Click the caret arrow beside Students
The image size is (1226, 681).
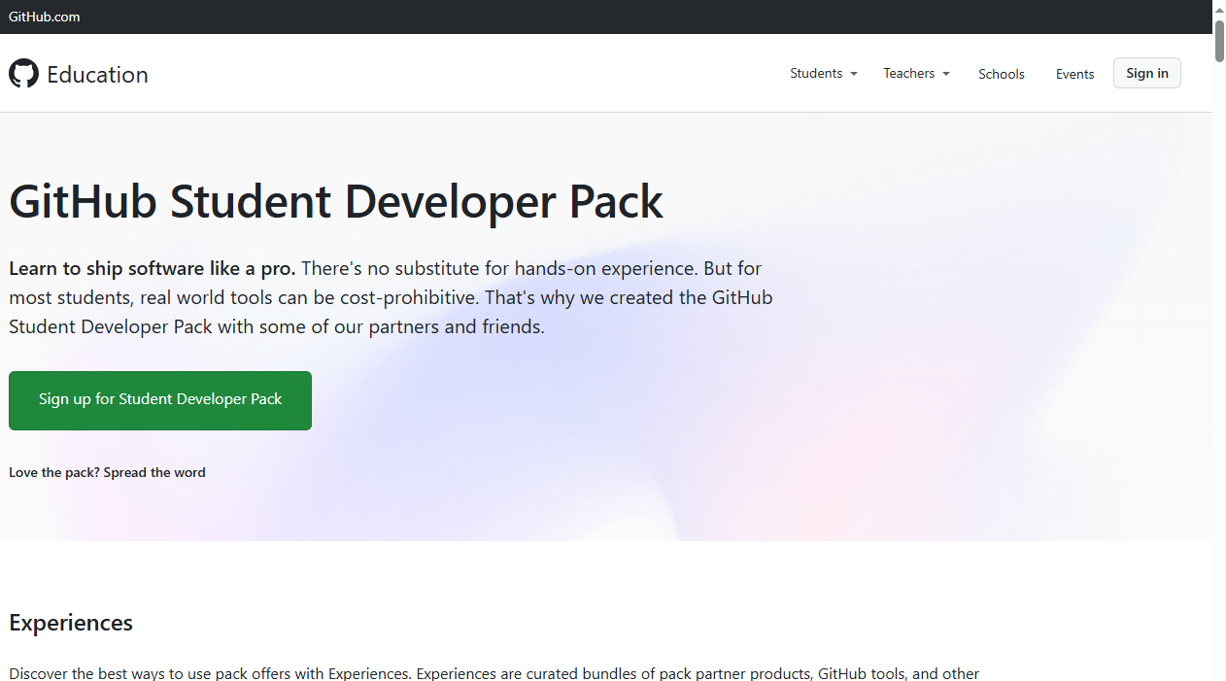854,74
